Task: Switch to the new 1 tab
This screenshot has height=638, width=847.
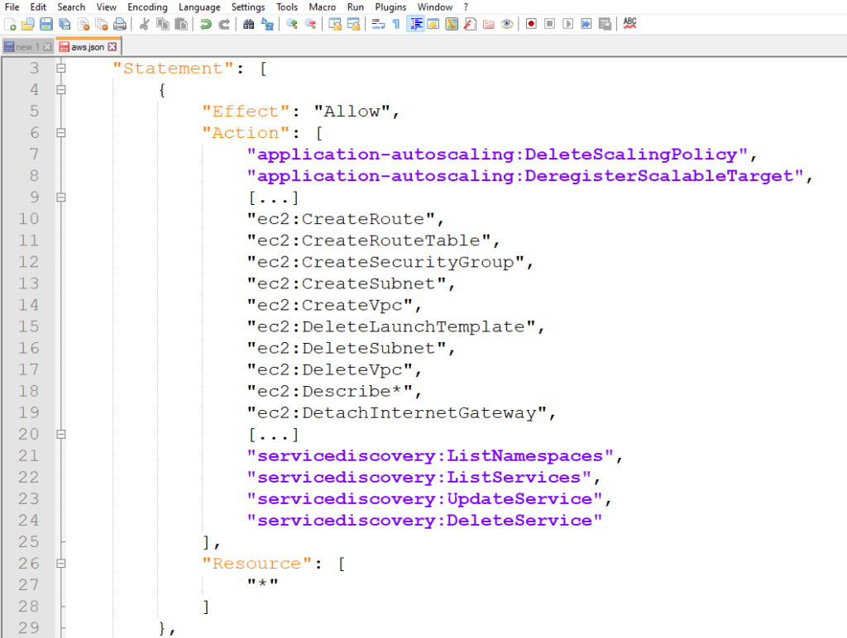Action: (23, 47)
